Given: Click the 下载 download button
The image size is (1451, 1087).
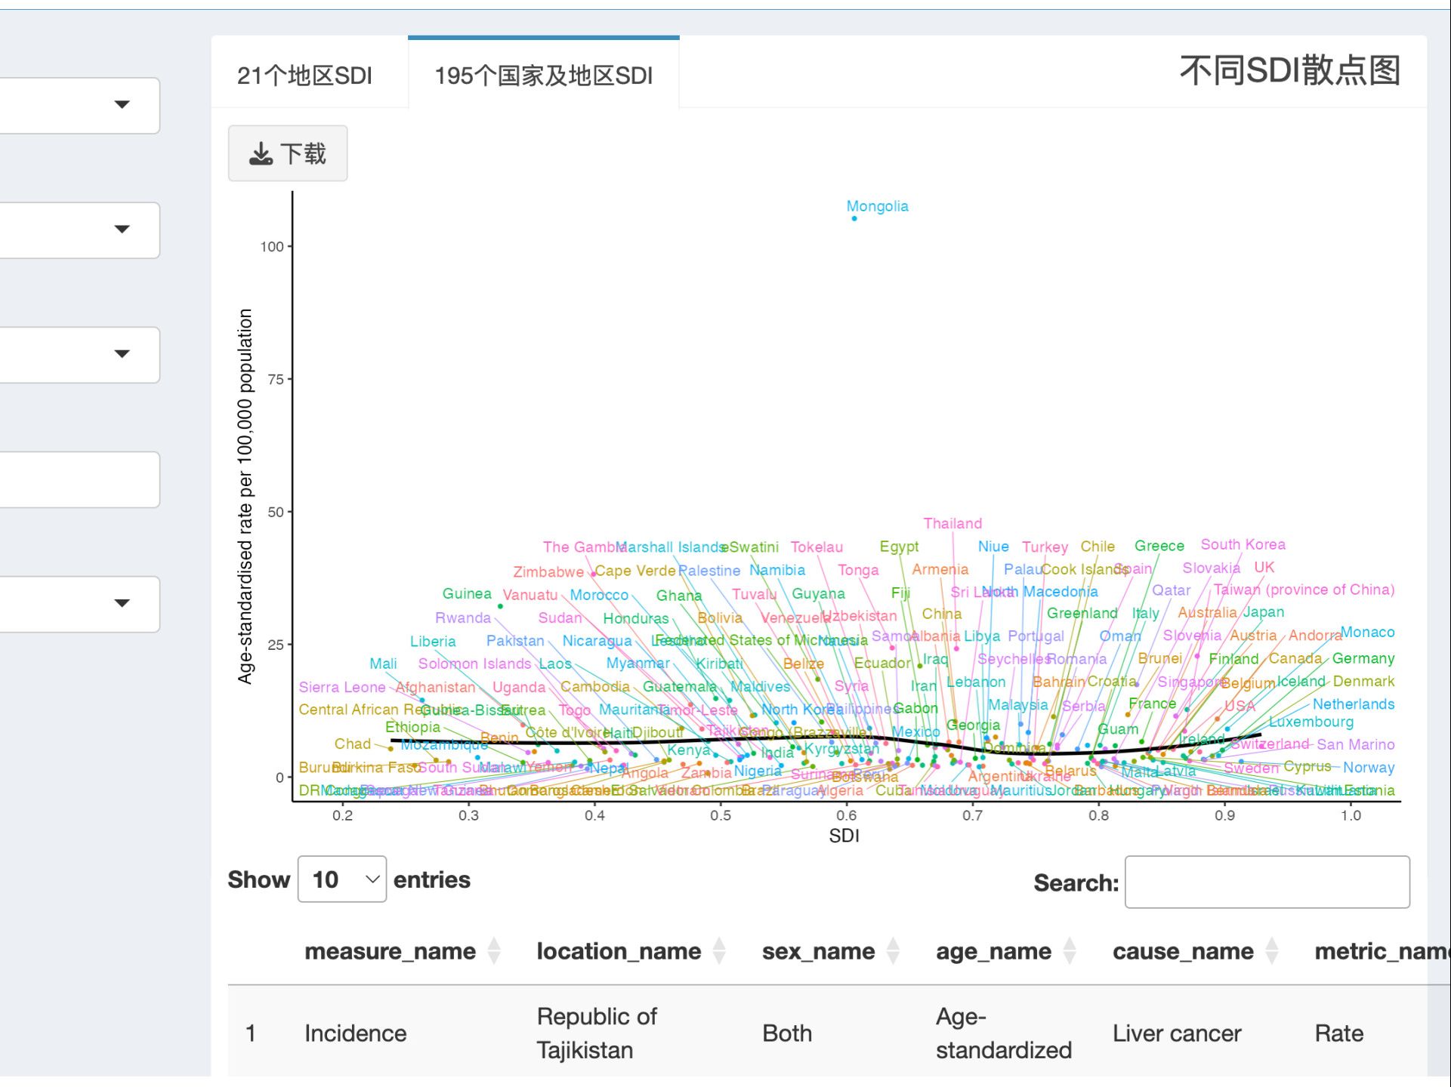Looking at the screenshot, I should click(x=288, y=153).
